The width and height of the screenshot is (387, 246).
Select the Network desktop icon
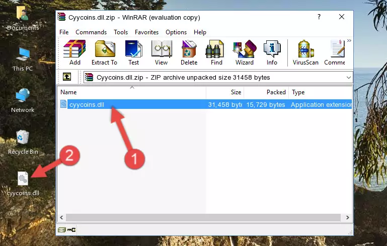tap(23, 100)
